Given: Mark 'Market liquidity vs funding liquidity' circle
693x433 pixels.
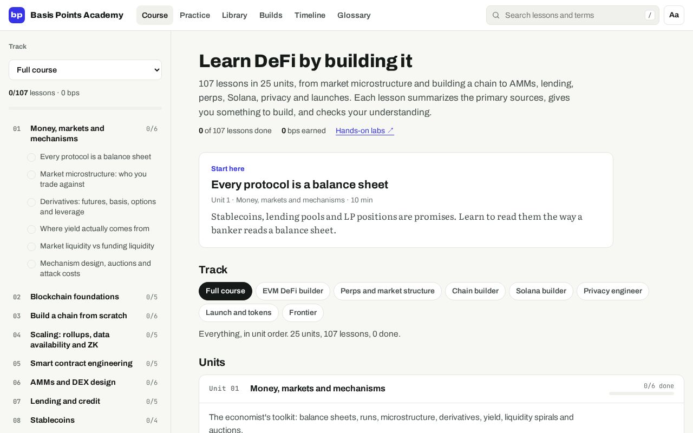Looking at the screenshot, I should [31, 247].
